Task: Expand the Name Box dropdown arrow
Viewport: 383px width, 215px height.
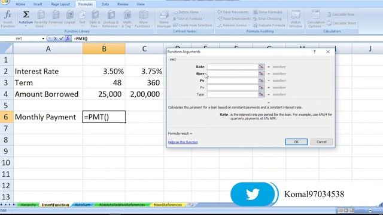Action: point(43,39)
